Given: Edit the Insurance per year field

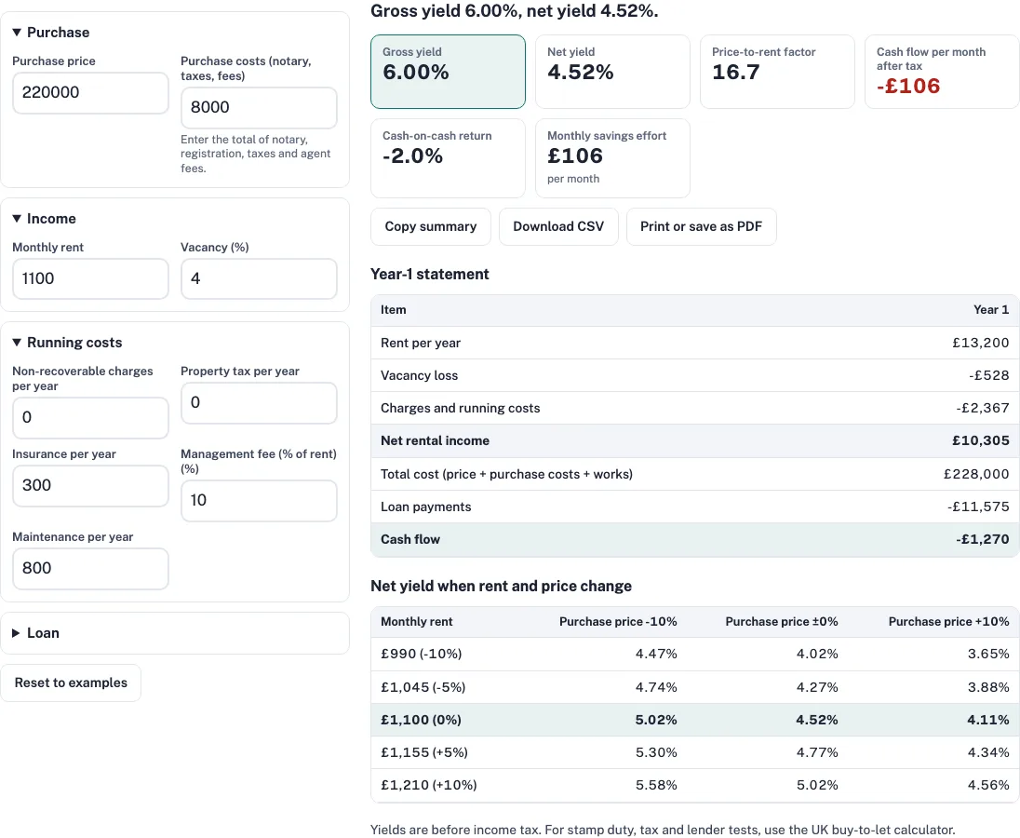Looking at the screenshot, I should click(x=90, y=485).
